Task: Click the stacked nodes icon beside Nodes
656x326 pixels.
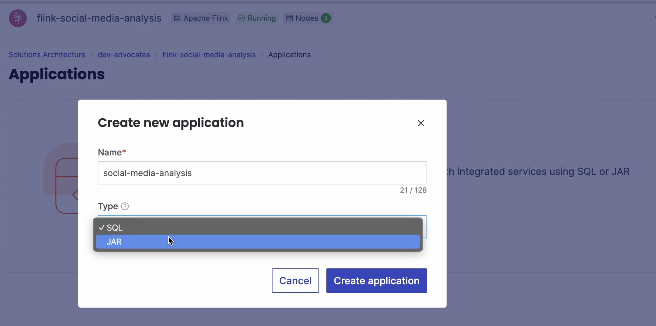Action: point(289,18)
